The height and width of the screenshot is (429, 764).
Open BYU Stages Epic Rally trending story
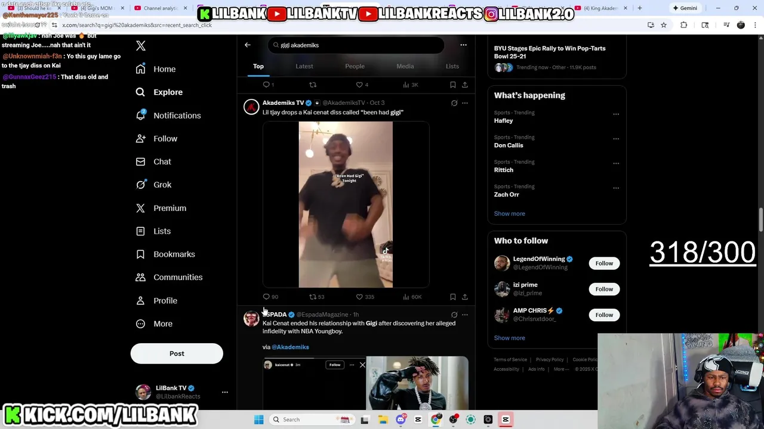click(556, 57)
